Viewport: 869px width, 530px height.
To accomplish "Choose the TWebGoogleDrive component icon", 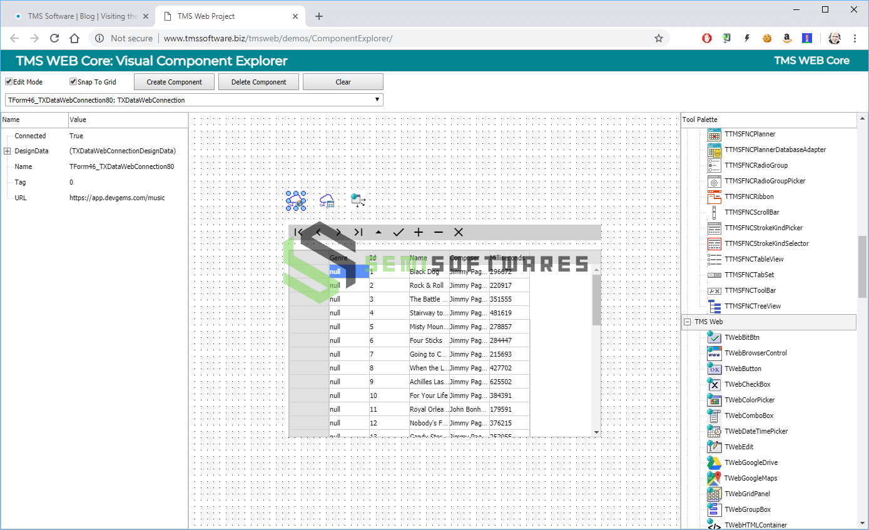I will [714, 463].
